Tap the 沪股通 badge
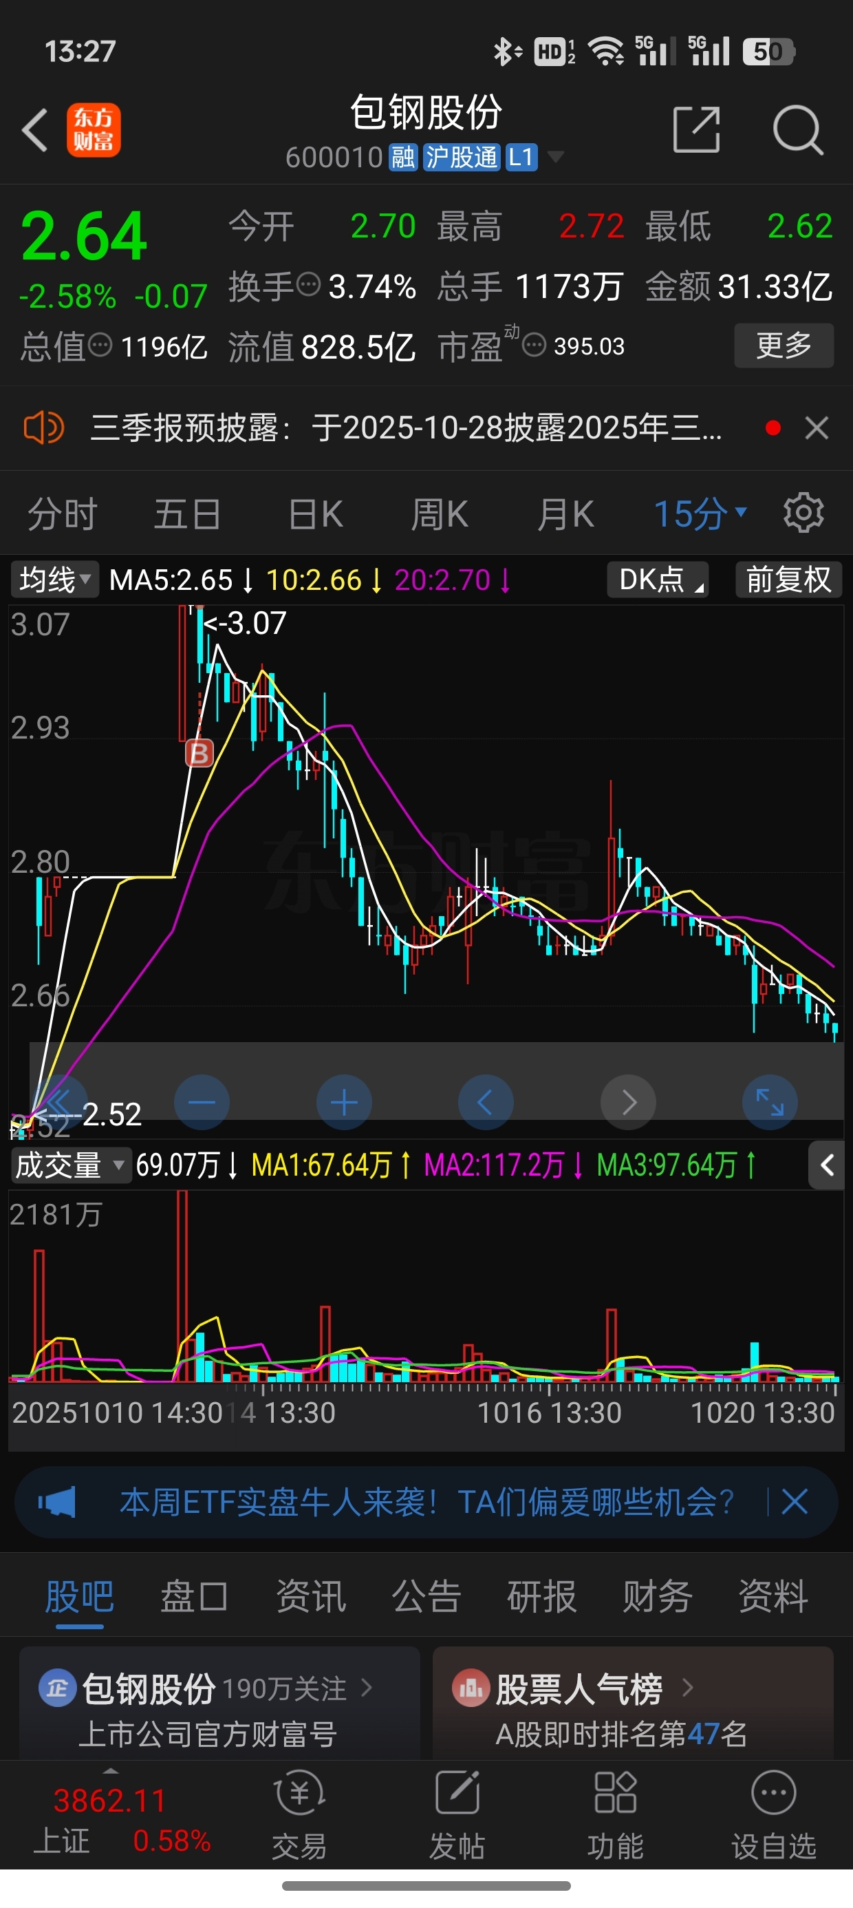The height and width of the screenshot is (1908, 853). [462, 157]
